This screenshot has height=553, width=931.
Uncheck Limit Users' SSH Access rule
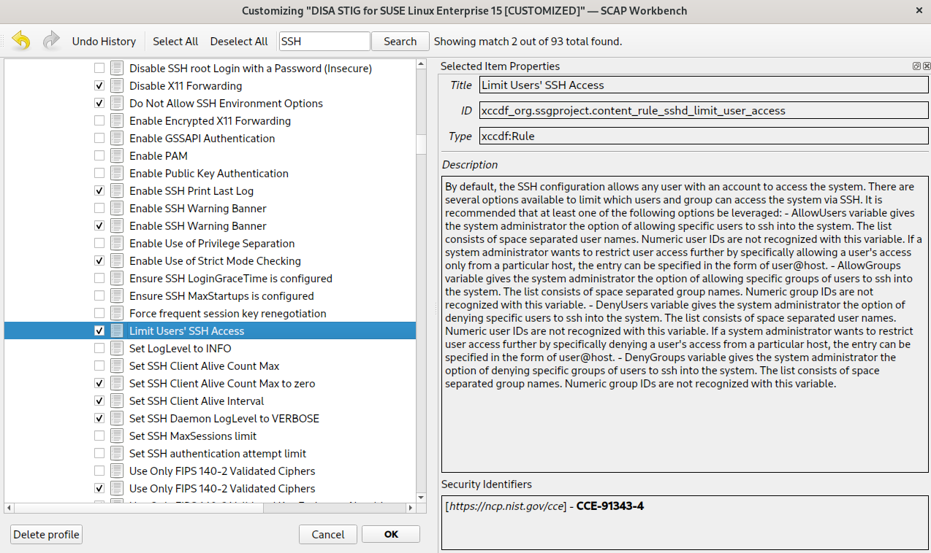click(99, 331)
